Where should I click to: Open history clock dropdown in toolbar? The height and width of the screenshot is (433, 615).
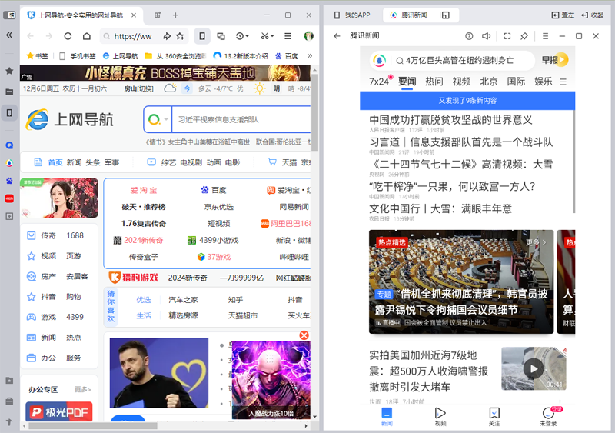(242, 36)
